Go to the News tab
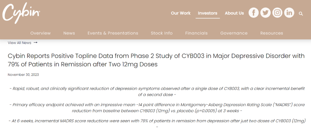 pyautogui.click(x=69, y=33)
